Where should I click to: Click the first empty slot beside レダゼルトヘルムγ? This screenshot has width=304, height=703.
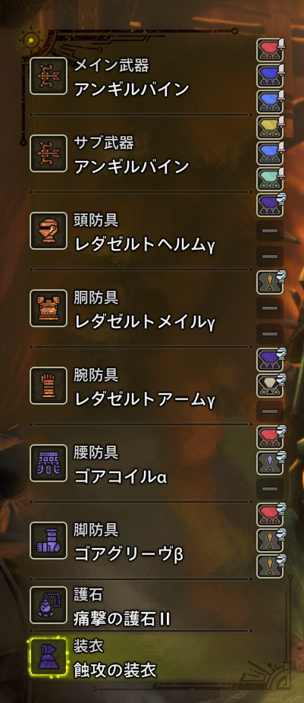point(270,231)
